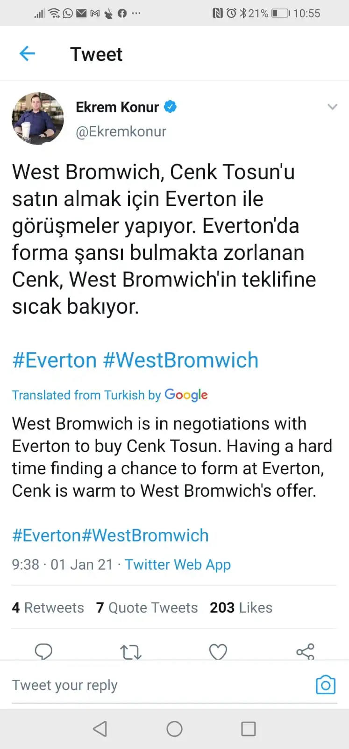Tap the back arrow icon
349x749 pixels.
point(27,54)
